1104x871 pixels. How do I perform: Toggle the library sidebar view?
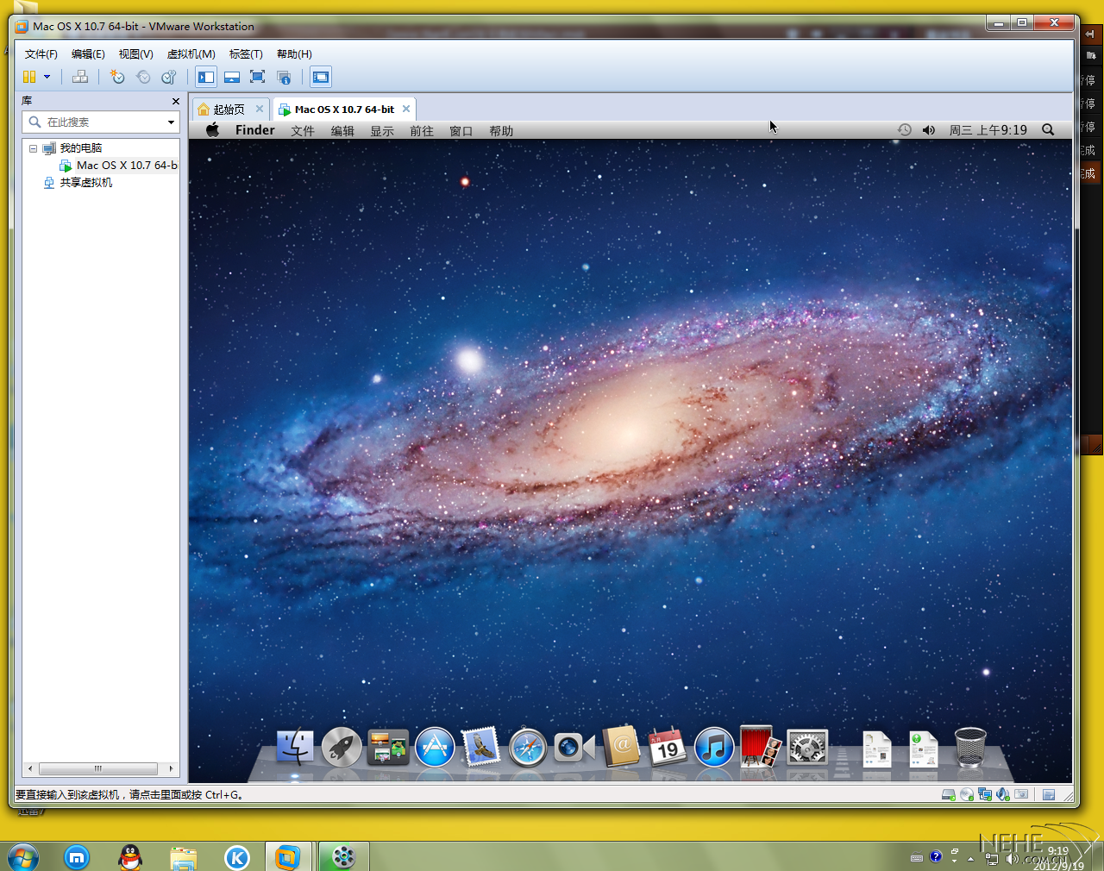206,77
